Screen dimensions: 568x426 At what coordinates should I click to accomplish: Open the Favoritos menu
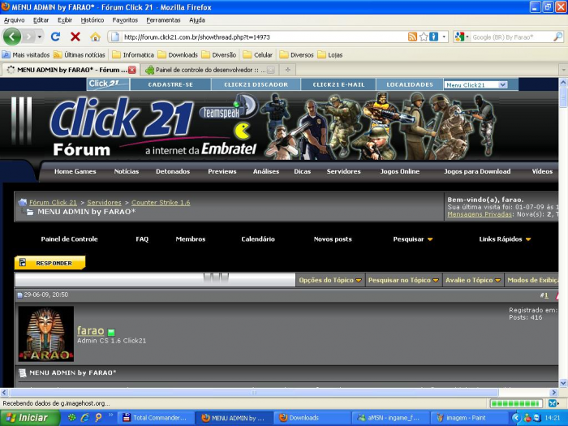125,20
